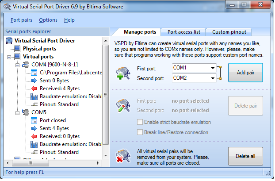
Task: Click the add pair connector icon with green plus
Action: click(x=123, y=73)
